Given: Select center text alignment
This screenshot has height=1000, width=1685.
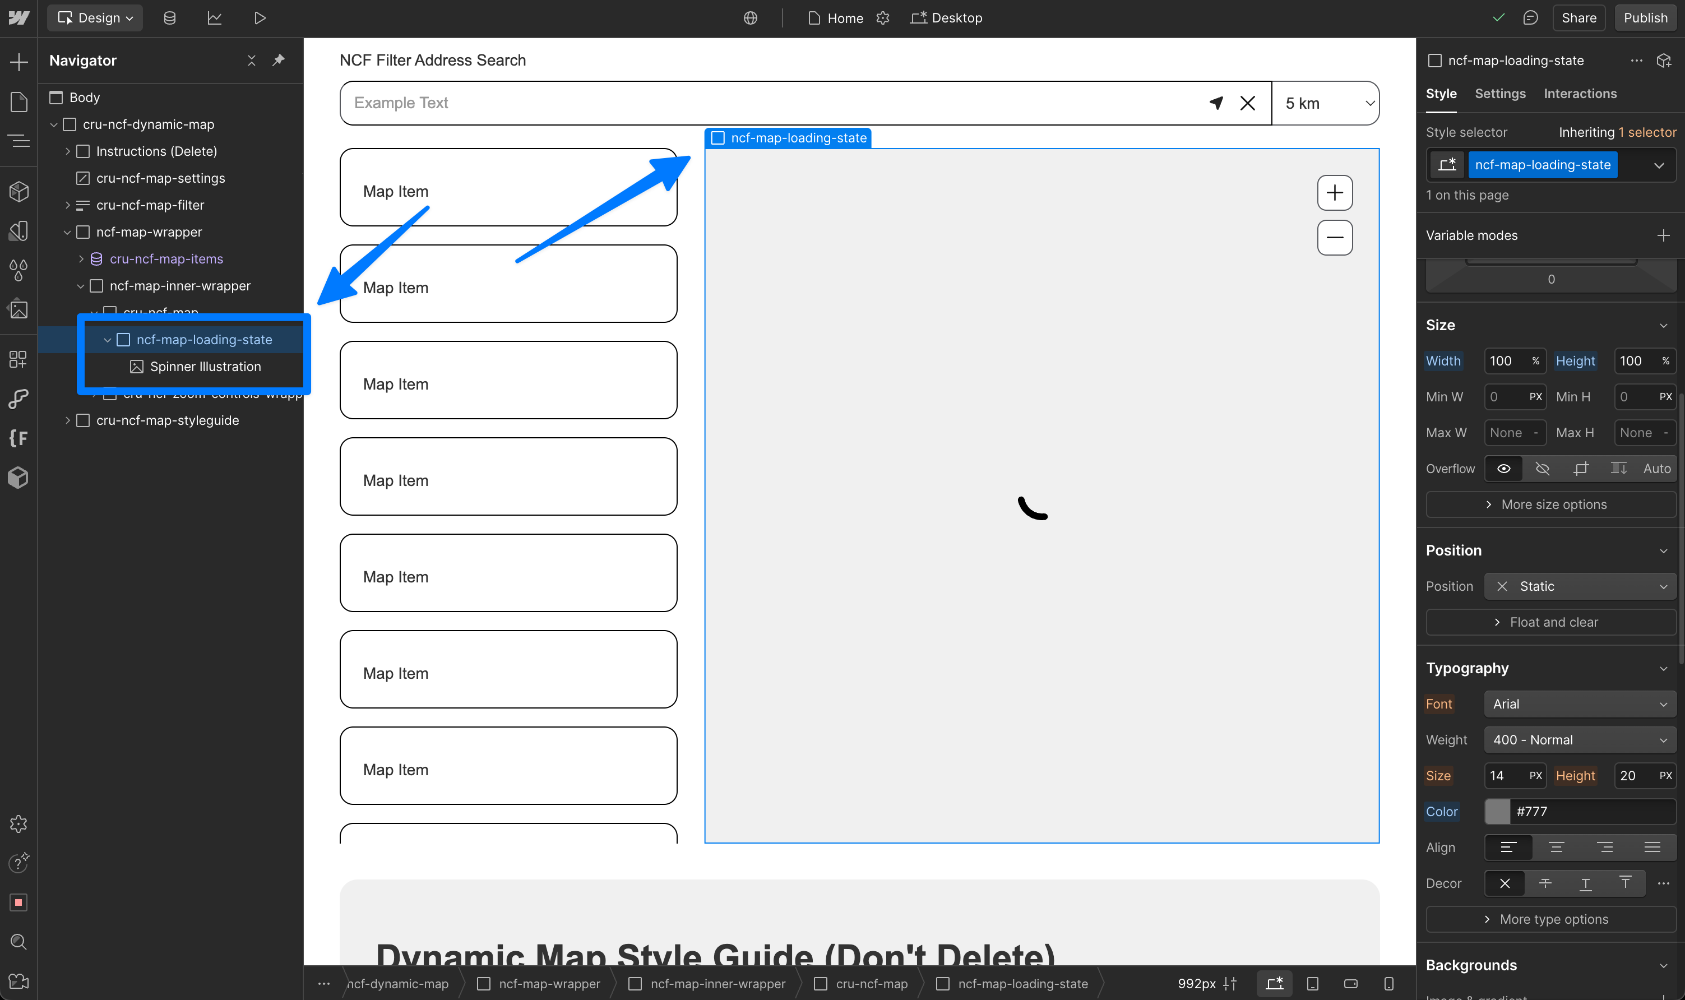Looking at the screenshot, I should [x=1556, y=847].
